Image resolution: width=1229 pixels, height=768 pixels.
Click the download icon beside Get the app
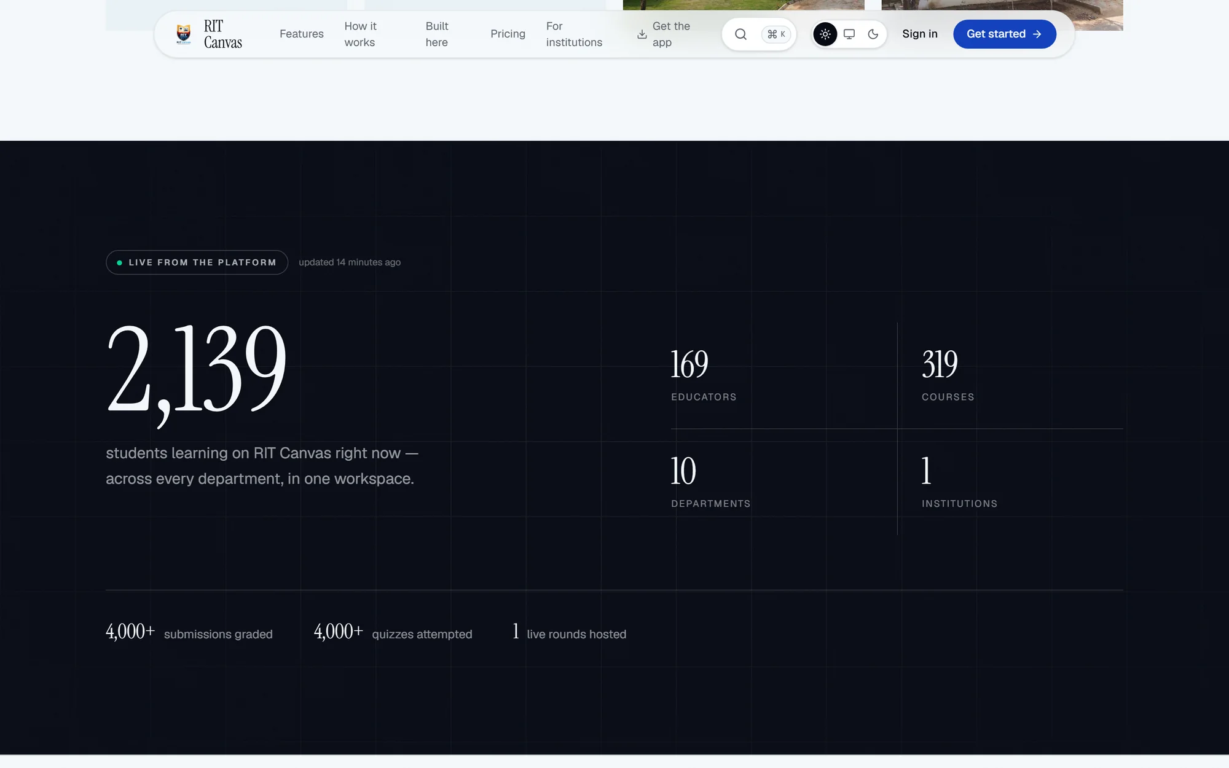click(x=642, y=34)
